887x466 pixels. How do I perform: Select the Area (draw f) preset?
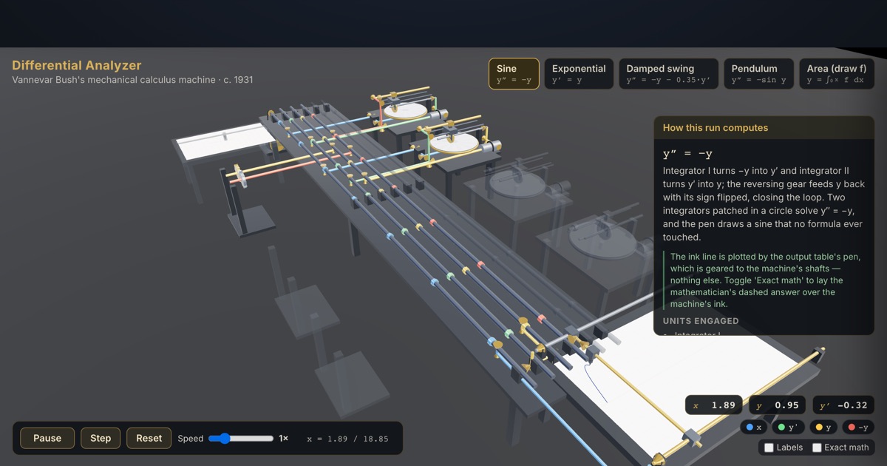coord(836,74)
